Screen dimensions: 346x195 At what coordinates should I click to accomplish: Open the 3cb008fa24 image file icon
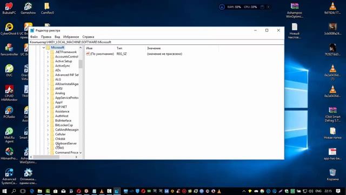[332, 29]
